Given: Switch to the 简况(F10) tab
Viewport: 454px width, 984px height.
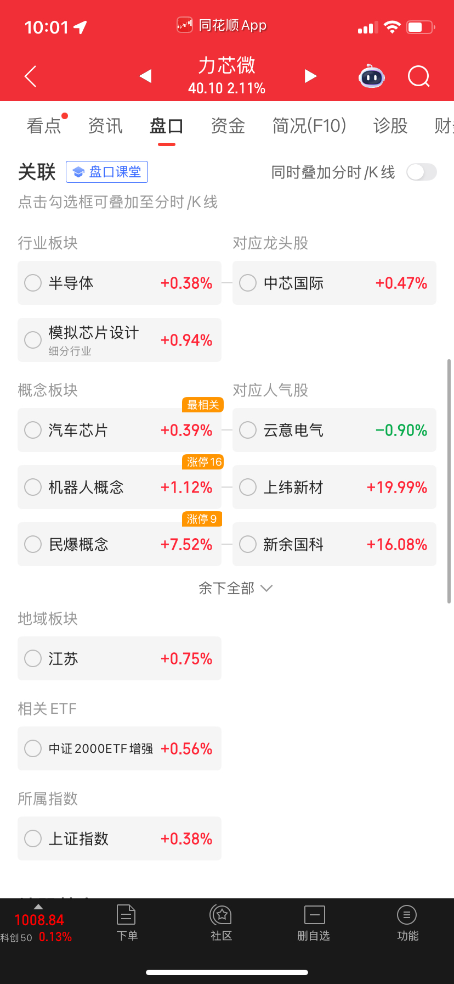Looking at the screenshot, I should (x=309, y=126).
